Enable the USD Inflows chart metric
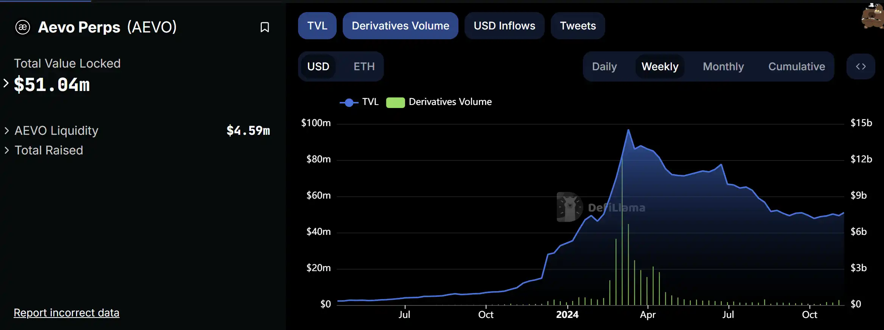The image size is (884, 330). [504, 26]
